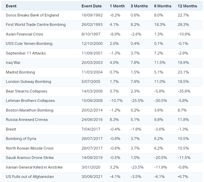Click the 3 Months column header
204x182 pixels.
point(139,6)
